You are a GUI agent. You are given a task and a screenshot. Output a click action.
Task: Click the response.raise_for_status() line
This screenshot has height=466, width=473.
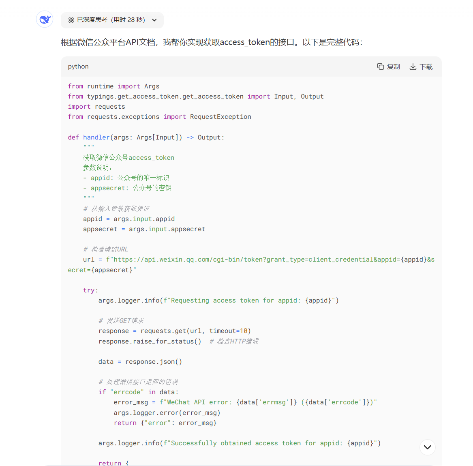[150, 341]
